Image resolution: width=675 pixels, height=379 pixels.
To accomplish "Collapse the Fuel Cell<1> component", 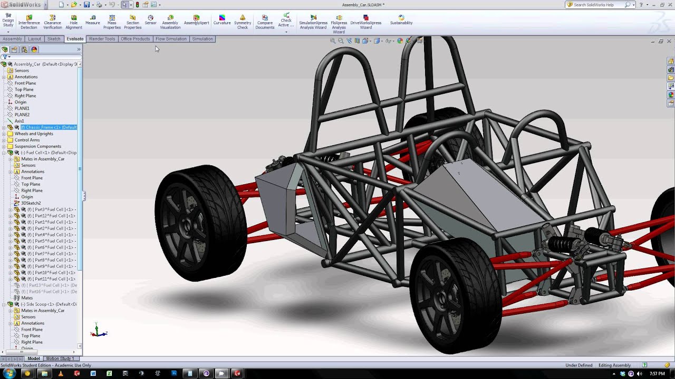I will click(x=4, y=153).
